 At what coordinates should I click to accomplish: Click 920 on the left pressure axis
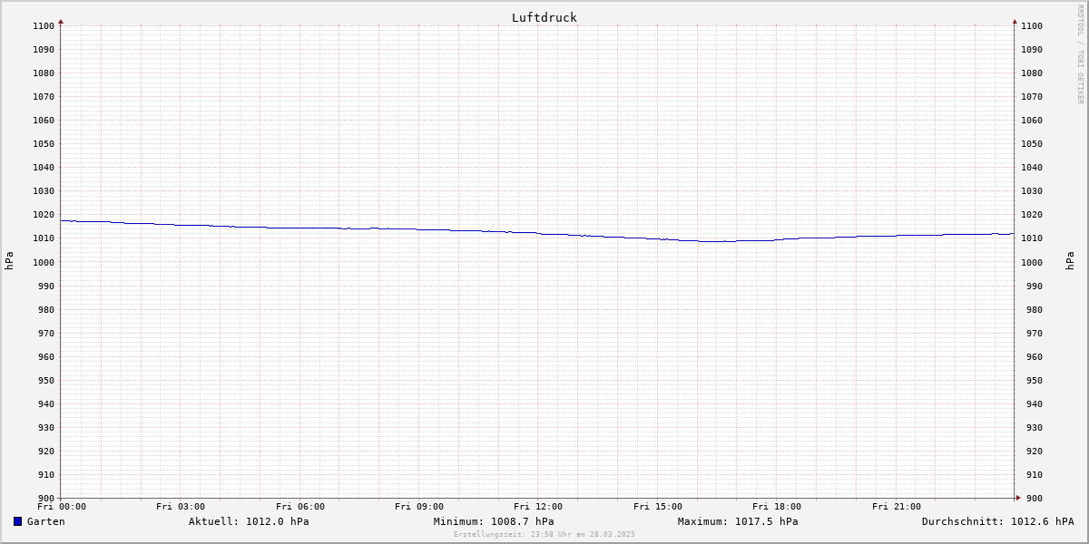pos(46,452)
